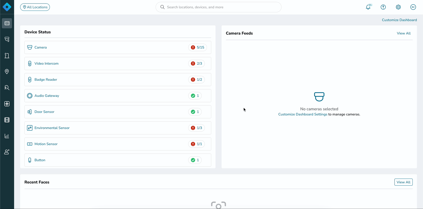423x209 pixels.
Task: Click the camera dome icon in Camera Feeds
Action: pyautogui.click(x=319, y=97)
